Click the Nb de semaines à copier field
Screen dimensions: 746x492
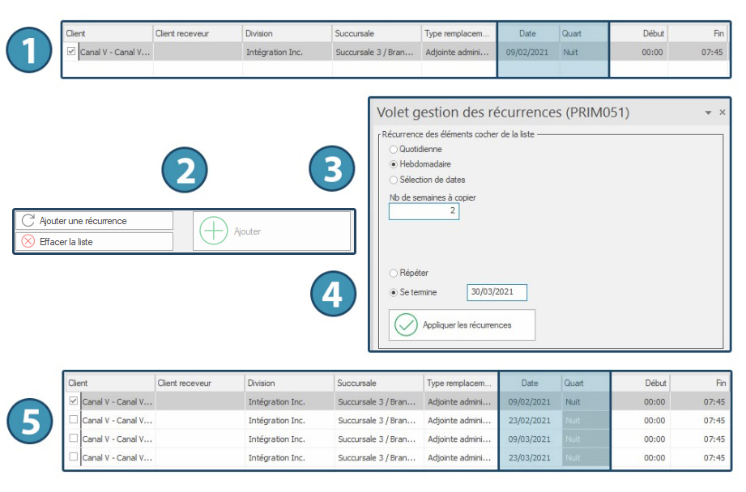pos(424,211)
